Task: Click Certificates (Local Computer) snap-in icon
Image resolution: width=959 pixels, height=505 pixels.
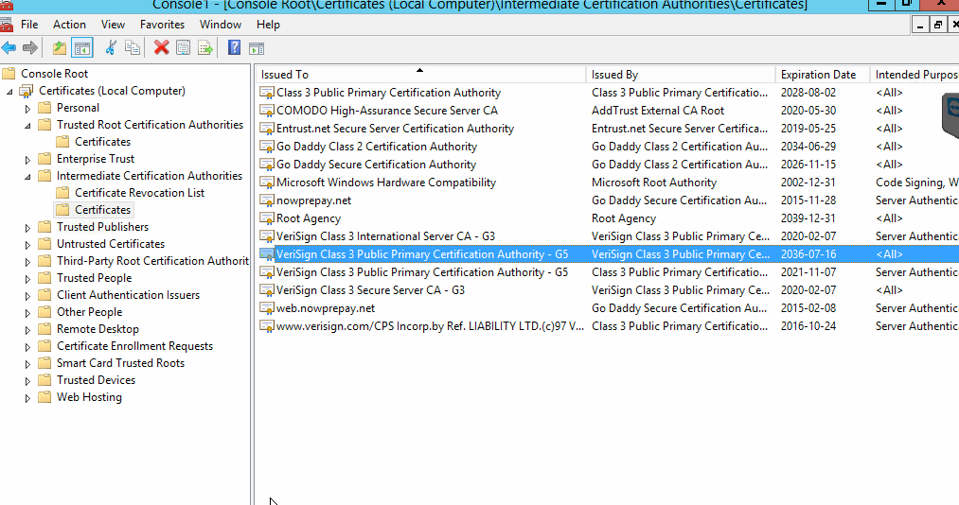Action: 27,91
